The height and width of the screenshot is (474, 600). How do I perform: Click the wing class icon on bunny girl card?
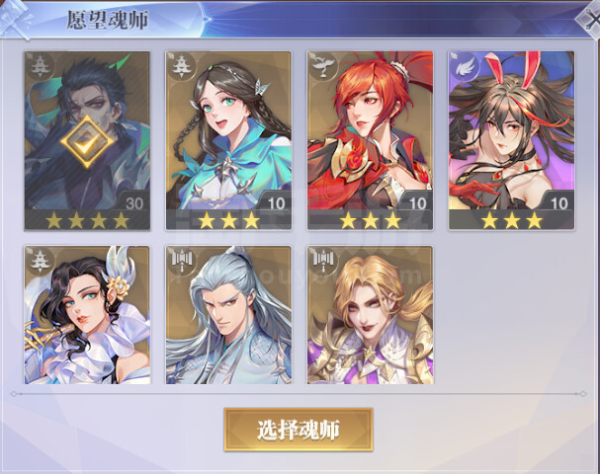[x=464, y=67]
